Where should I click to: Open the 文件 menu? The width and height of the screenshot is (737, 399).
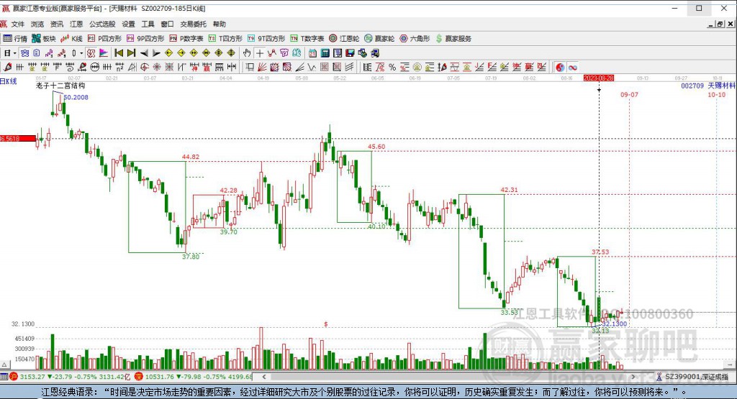[x=18, y=24]
